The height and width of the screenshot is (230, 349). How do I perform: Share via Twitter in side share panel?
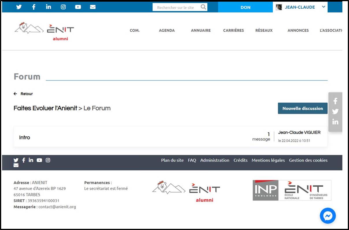click(x=335, y=112)
